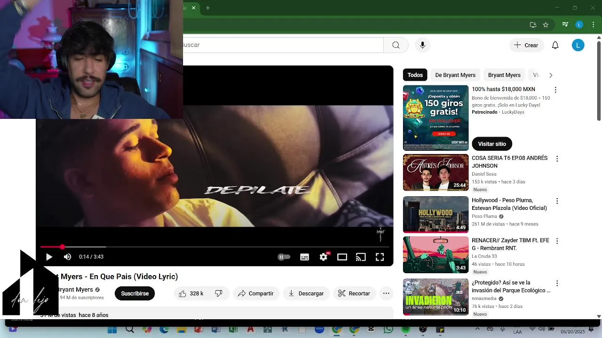Click Visitar sitio on the ad
The width and height of the screenshot is (602, 338).
[492, 144]
